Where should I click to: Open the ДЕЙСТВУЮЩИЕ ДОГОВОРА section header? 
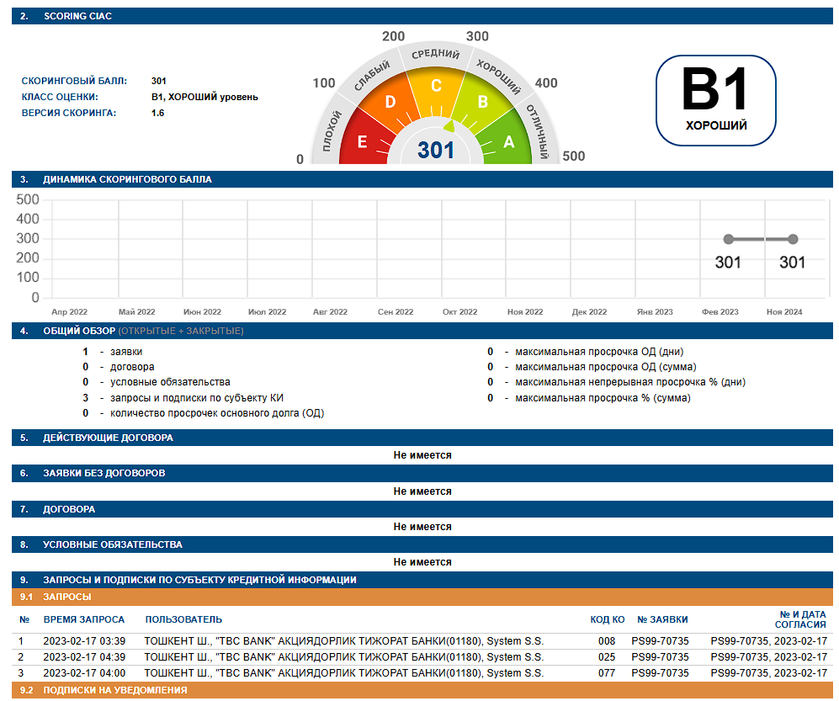point(108,438)
